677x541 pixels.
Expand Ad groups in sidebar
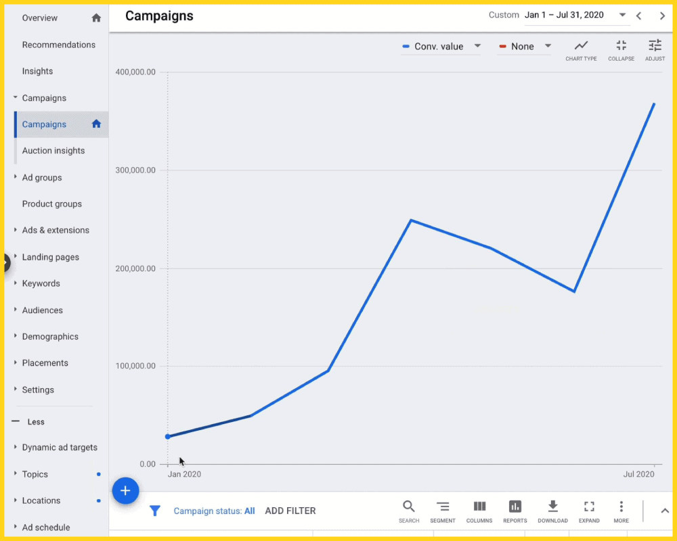pyautogui.click(x=15, y=177)
